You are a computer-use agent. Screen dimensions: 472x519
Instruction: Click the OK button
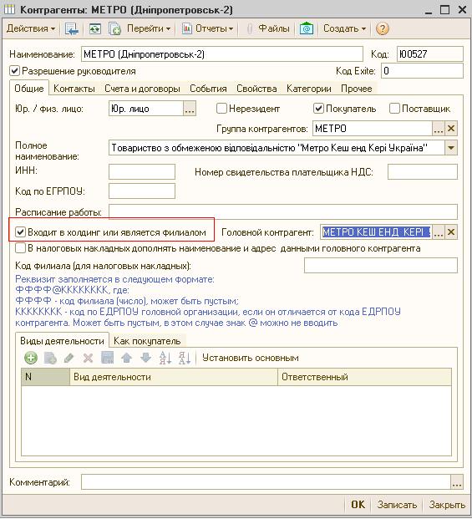[x=358, y=505]
